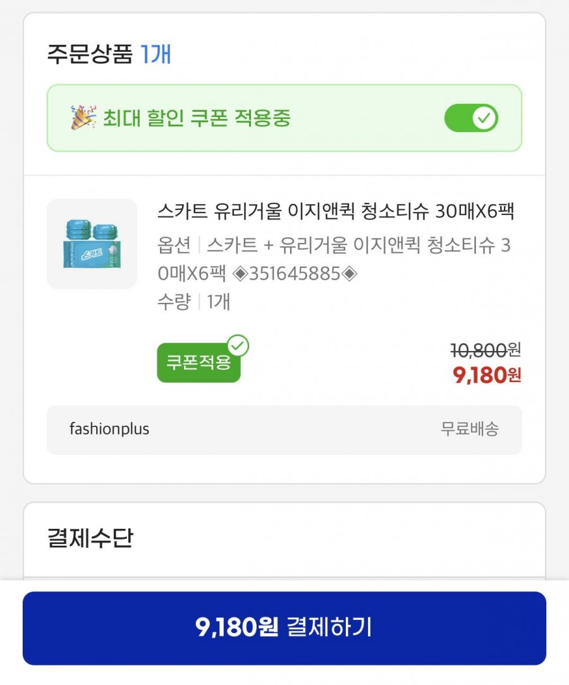Toggle the 최대 할인 쿠폰 적용중 switch
Screen dimensions: 569x685
(471, 118)
